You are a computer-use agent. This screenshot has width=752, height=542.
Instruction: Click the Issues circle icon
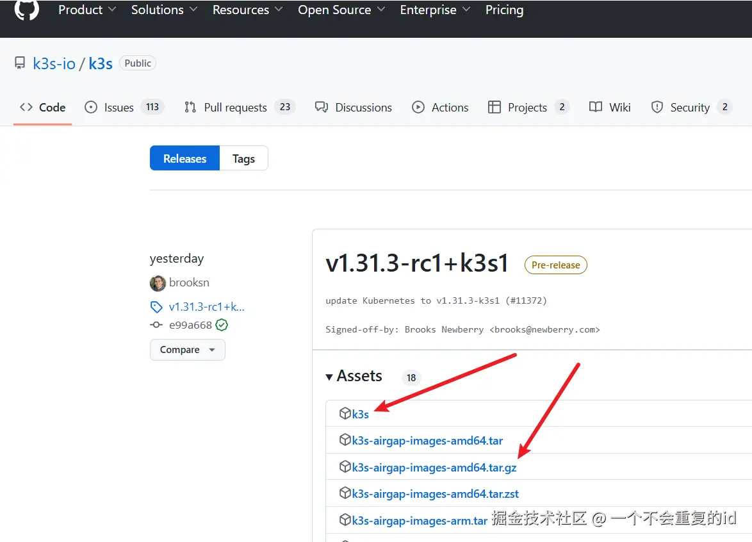coord(91,107)
